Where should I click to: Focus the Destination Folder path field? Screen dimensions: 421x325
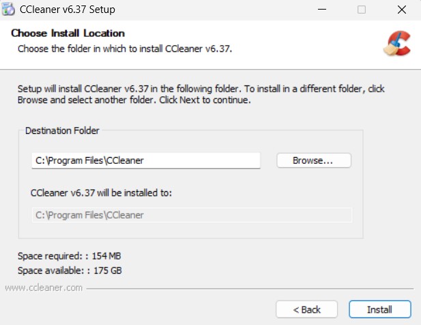coord(146,160)
